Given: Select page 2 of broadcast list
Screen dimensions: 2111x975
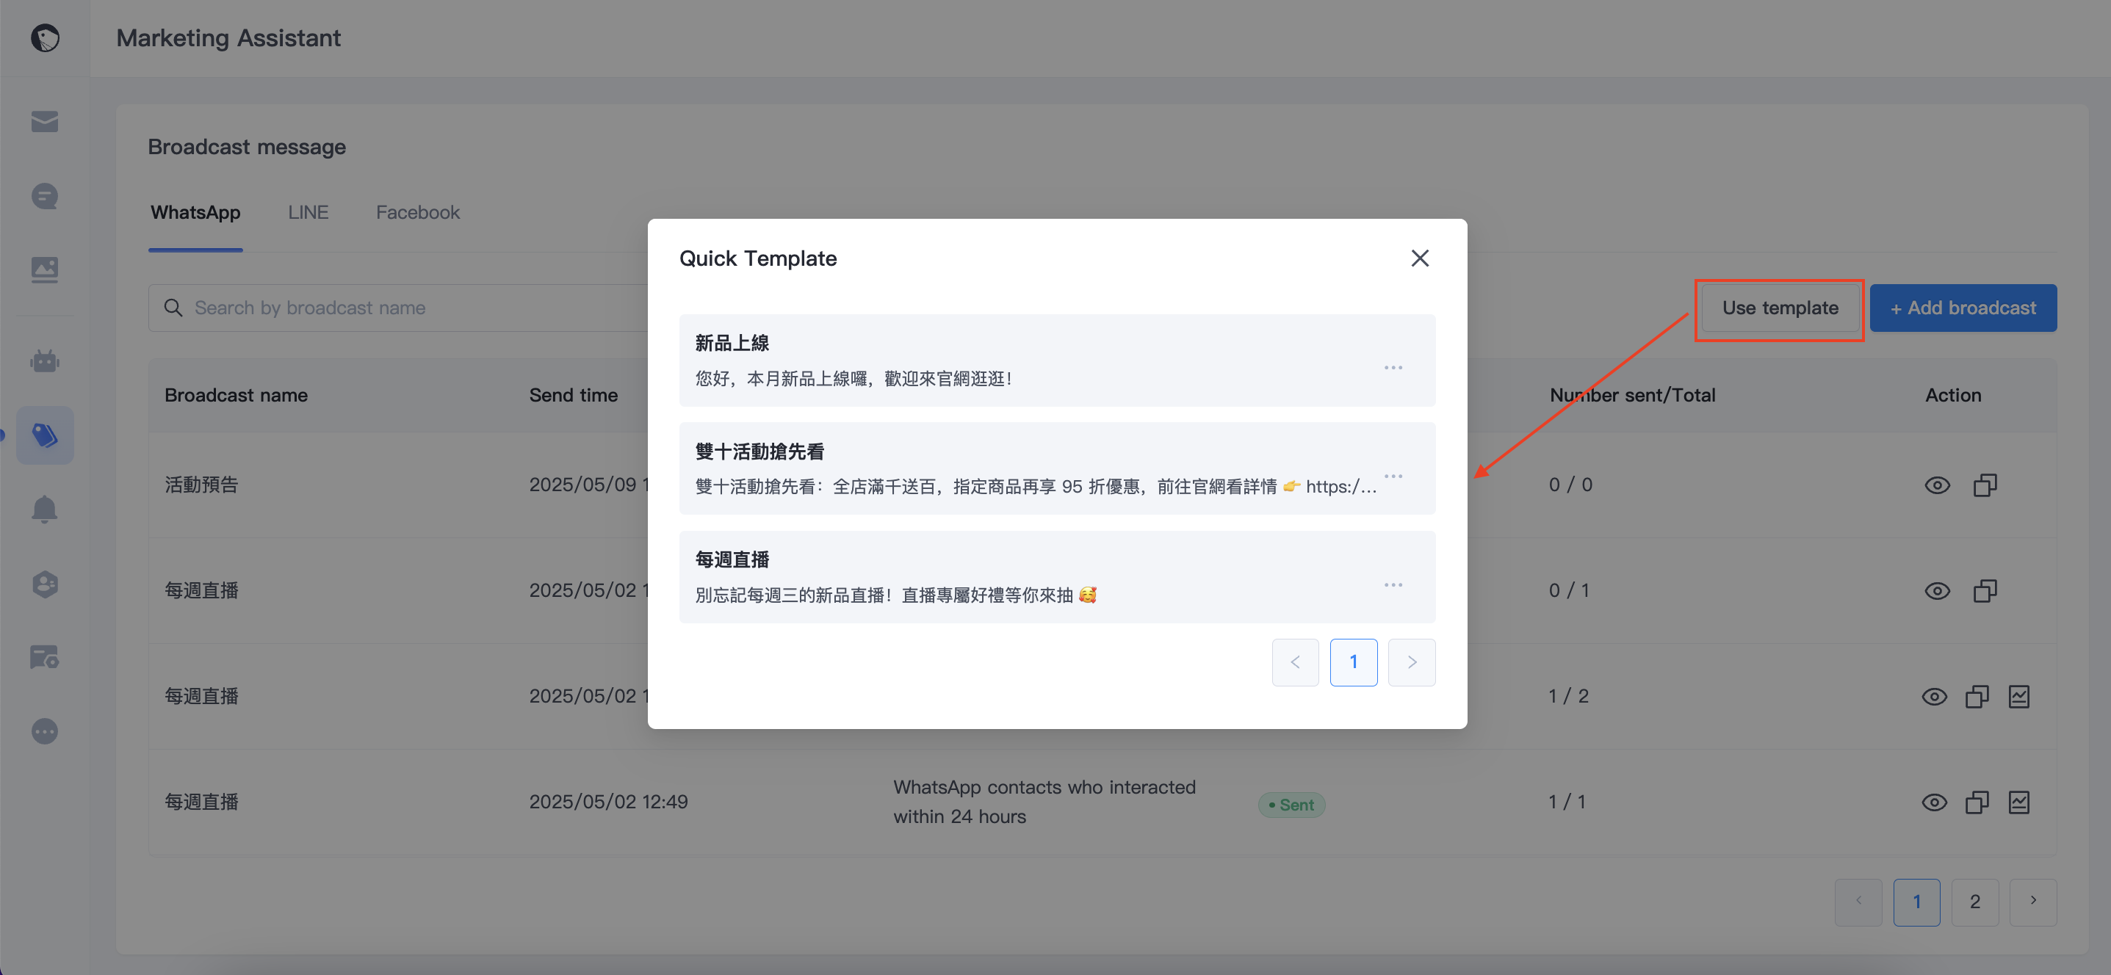Looking at the screenshot, I should [1974, 902].
